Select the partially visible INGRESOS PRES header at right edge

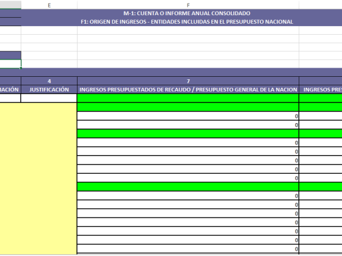pyautogui.click(x=321, y=90)
